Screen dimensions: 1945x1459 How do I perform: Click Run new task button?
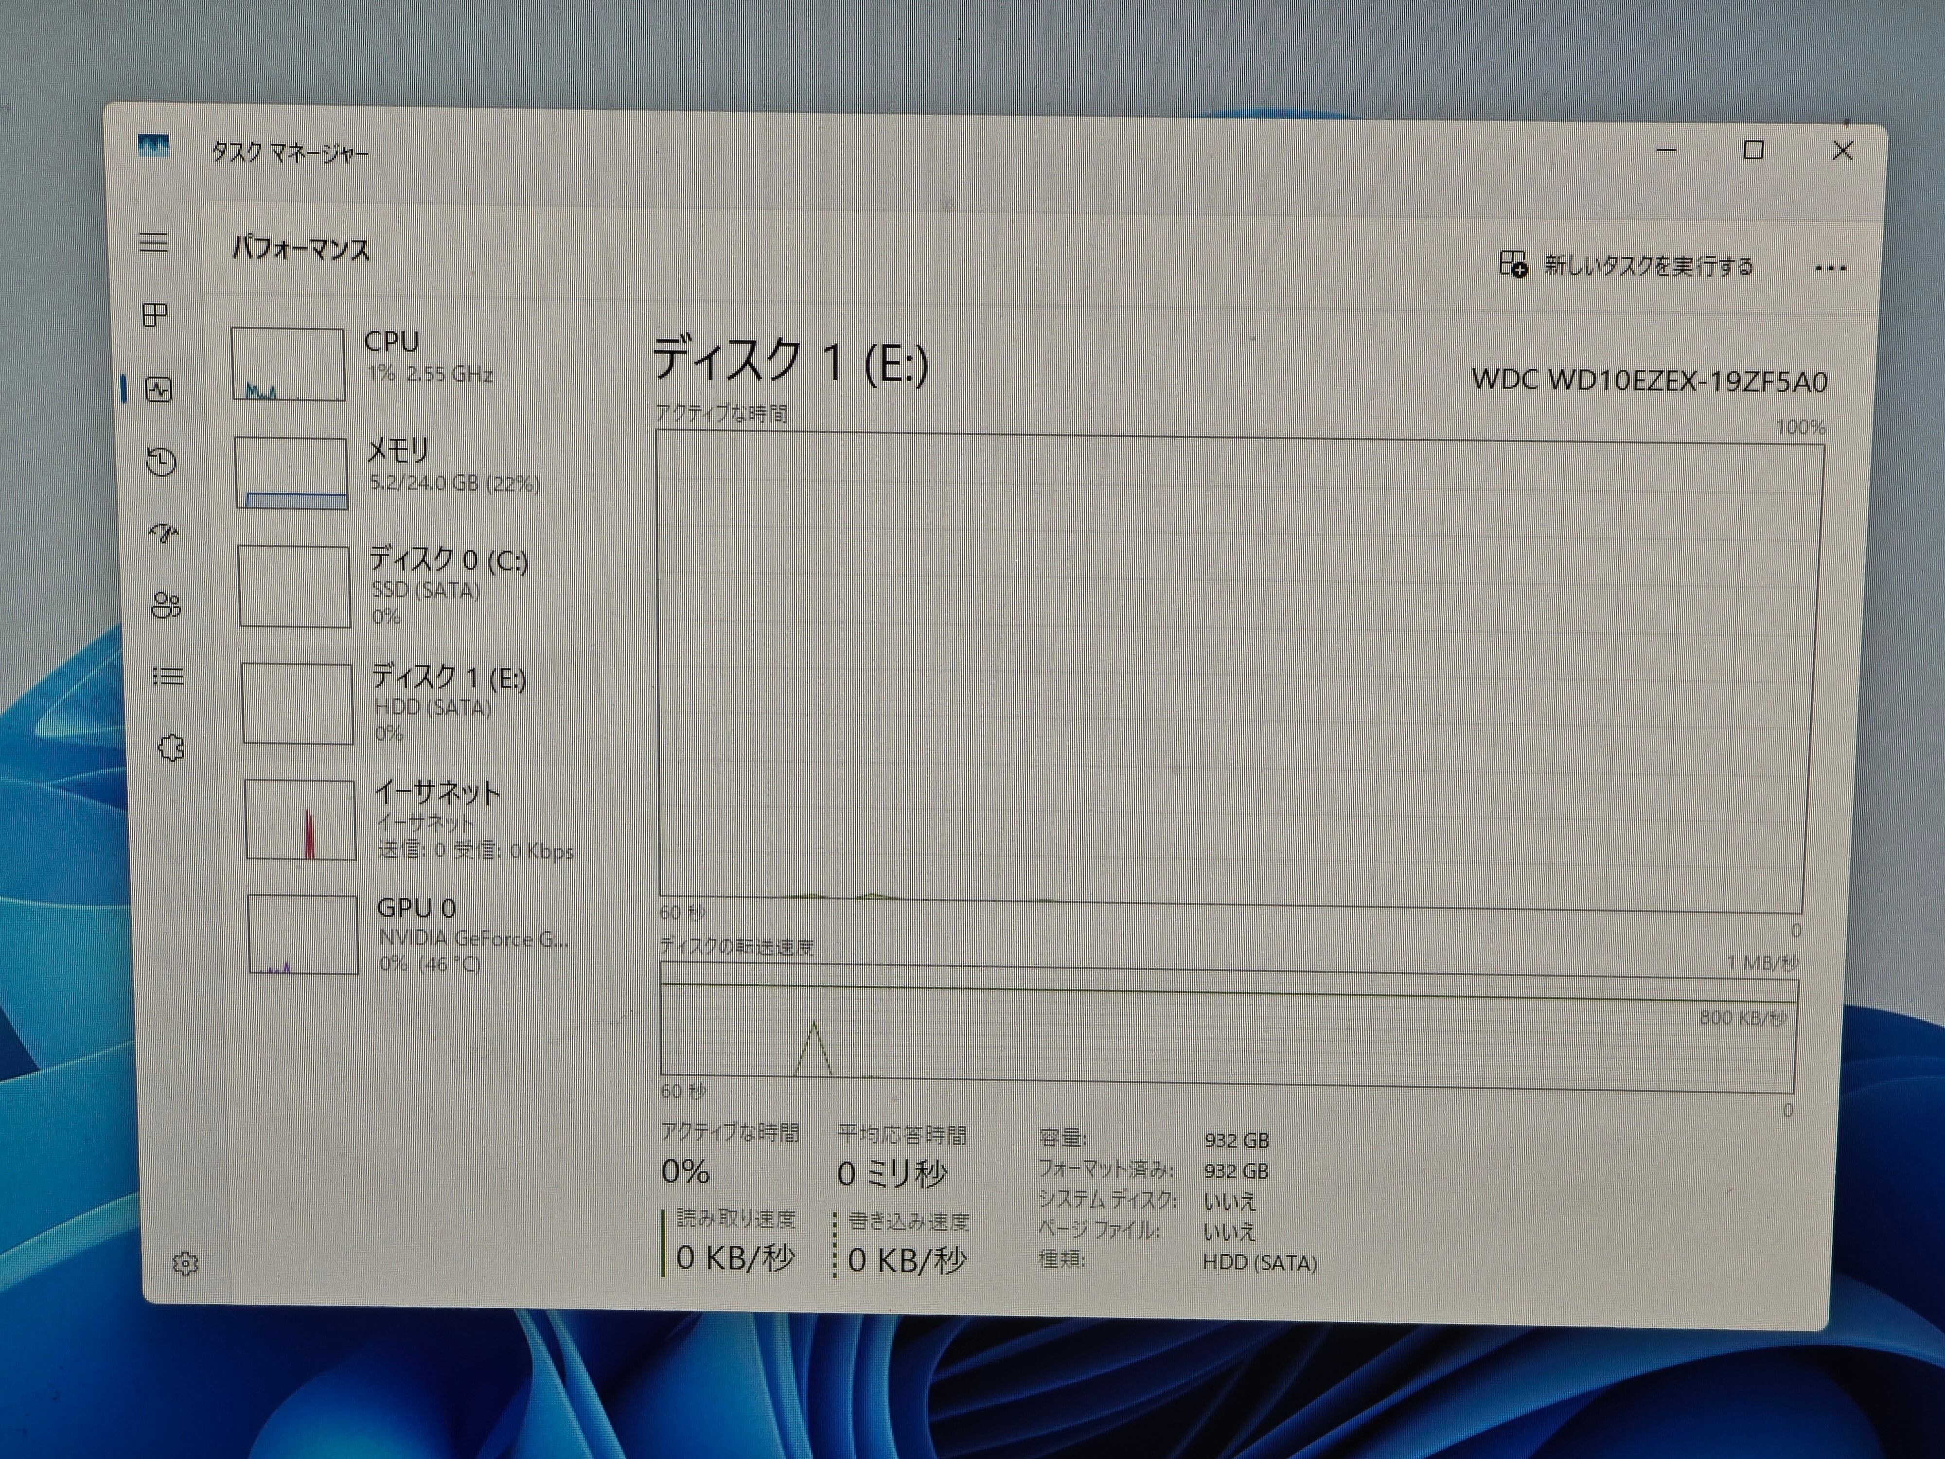click(x=1627, y=265)
